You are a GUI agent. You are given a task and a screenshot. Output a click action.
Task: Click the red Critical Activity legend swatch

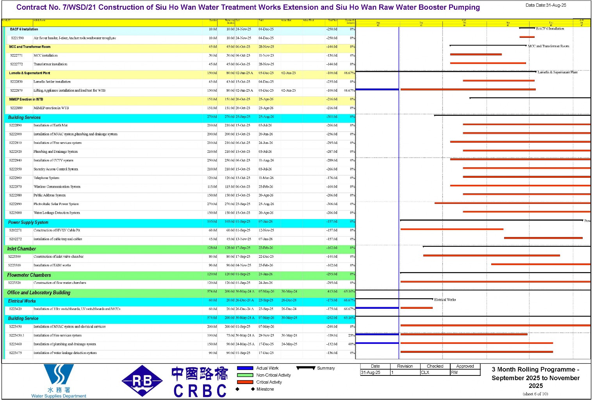pyautogui.click(x=245, y=382)
